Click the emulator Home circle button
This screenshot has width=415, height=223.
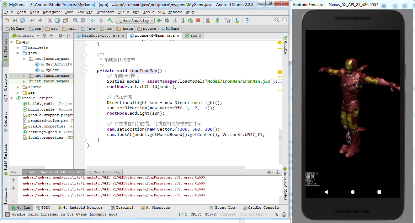click(x=353, y=192)
